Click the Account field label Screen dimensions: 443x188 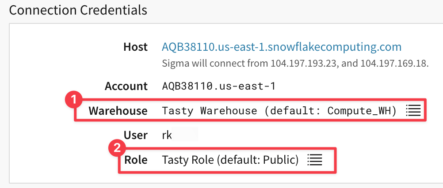tap(126, 86)
